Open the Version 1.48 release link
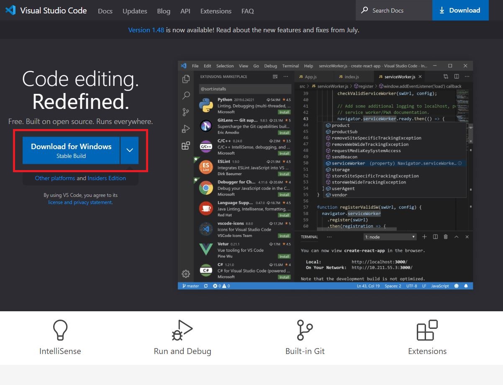Screen dimensions: 503x385 (146, 30)
